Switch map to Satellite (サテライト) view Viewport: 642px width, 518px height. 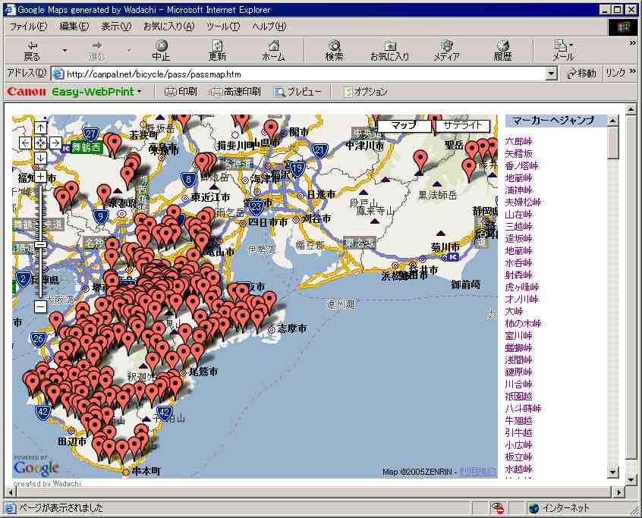click(x=461, y=125)
